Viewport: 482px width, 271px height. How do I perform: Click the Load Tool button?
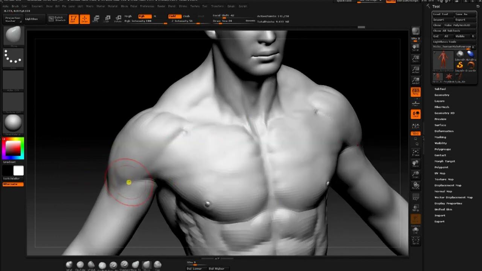[x=442, y=14]
